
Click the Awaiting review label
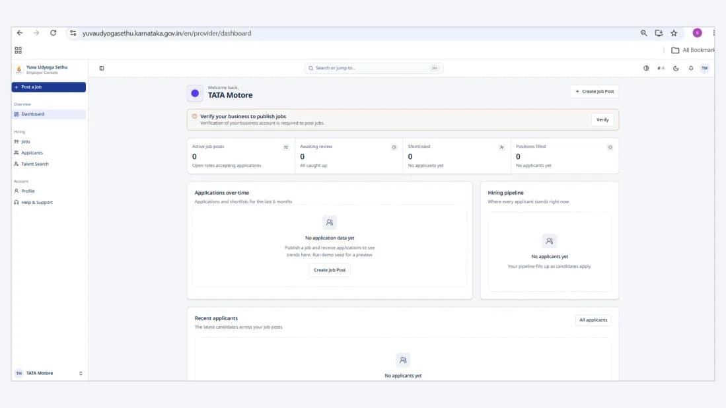pyautogui.click(x=316, y=146)
